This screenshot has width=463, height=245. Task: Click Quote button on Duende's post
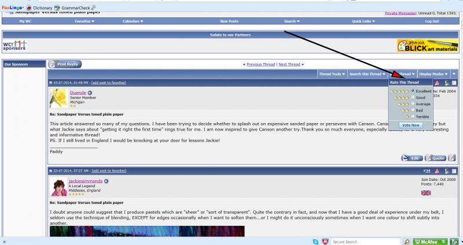tap(436, 158)
